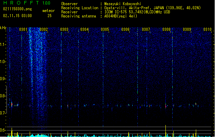Click the 0308 time marker
The height and width of the screenshot is (137, 215).
166,29
